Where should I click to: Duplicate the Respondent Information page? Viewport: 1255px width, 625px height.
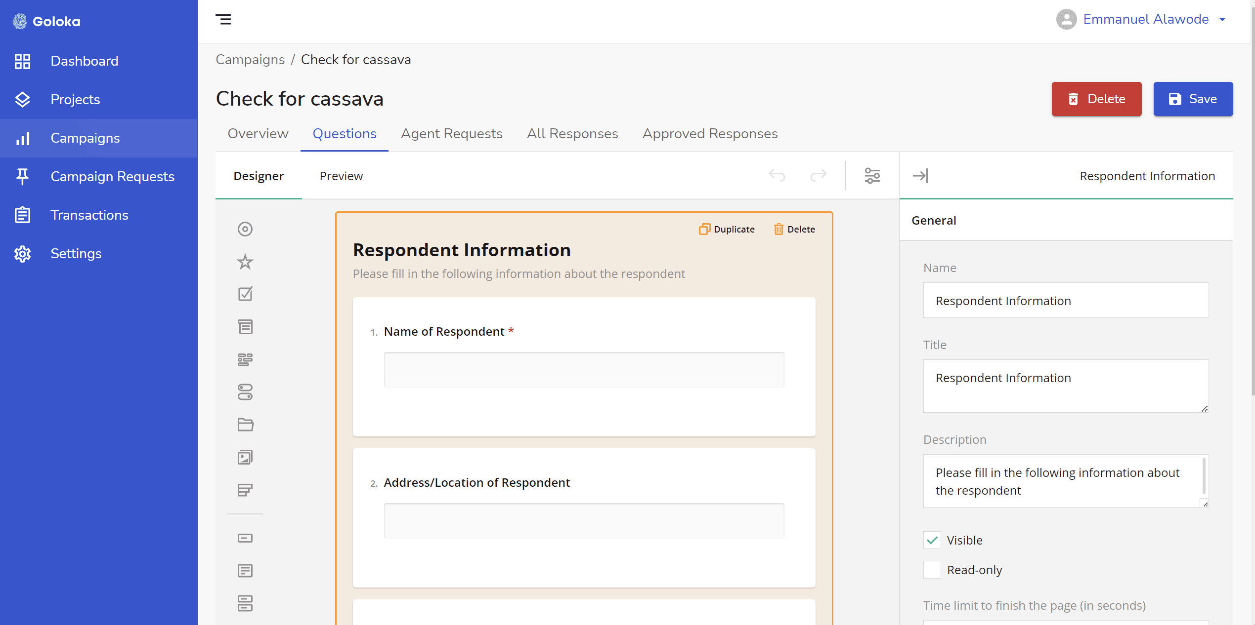click(x=727, y=229)
